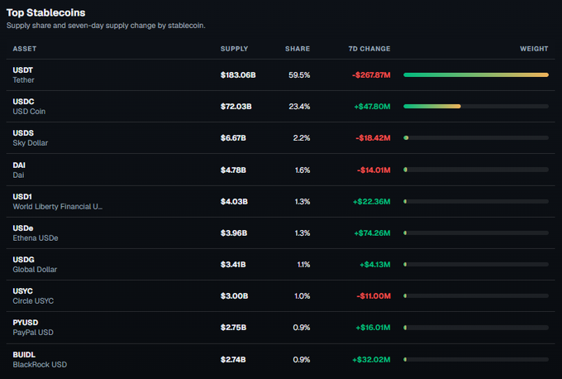Click the Sky Dollar subtitle
Image resolution: width=562 pixels, height=379 pixels.
(31, 143)
